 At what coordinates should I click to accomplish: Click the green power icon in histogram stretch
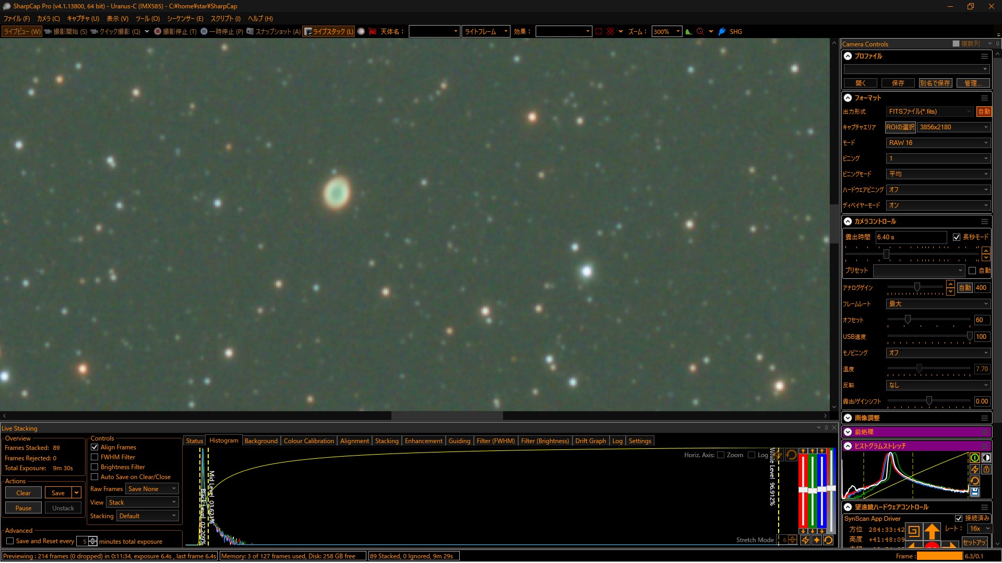[974, 458]
